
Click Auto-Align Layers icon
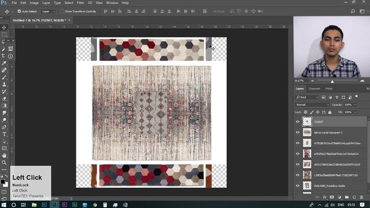click(x=205, y=12)
